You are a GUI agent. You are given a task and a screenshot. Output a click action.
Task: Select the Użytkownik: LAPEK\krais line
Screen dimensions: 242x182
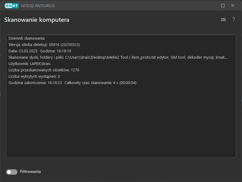pos(30,64)
